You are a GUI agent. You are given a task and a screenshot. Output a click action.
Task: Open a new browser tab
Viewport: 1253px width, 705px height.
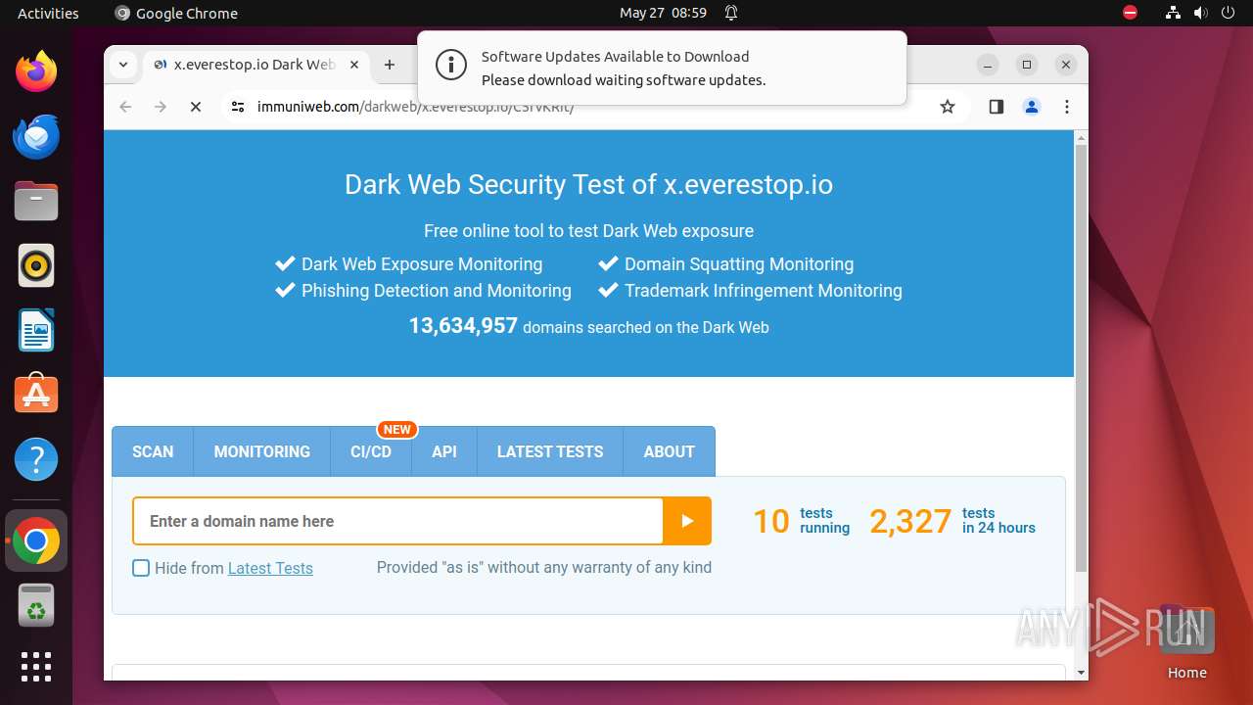click(390, 65)
